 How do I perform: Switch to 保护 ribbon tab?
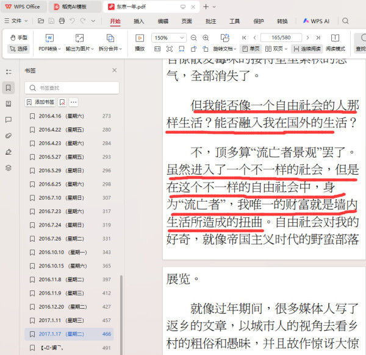[x=259, y=21]
